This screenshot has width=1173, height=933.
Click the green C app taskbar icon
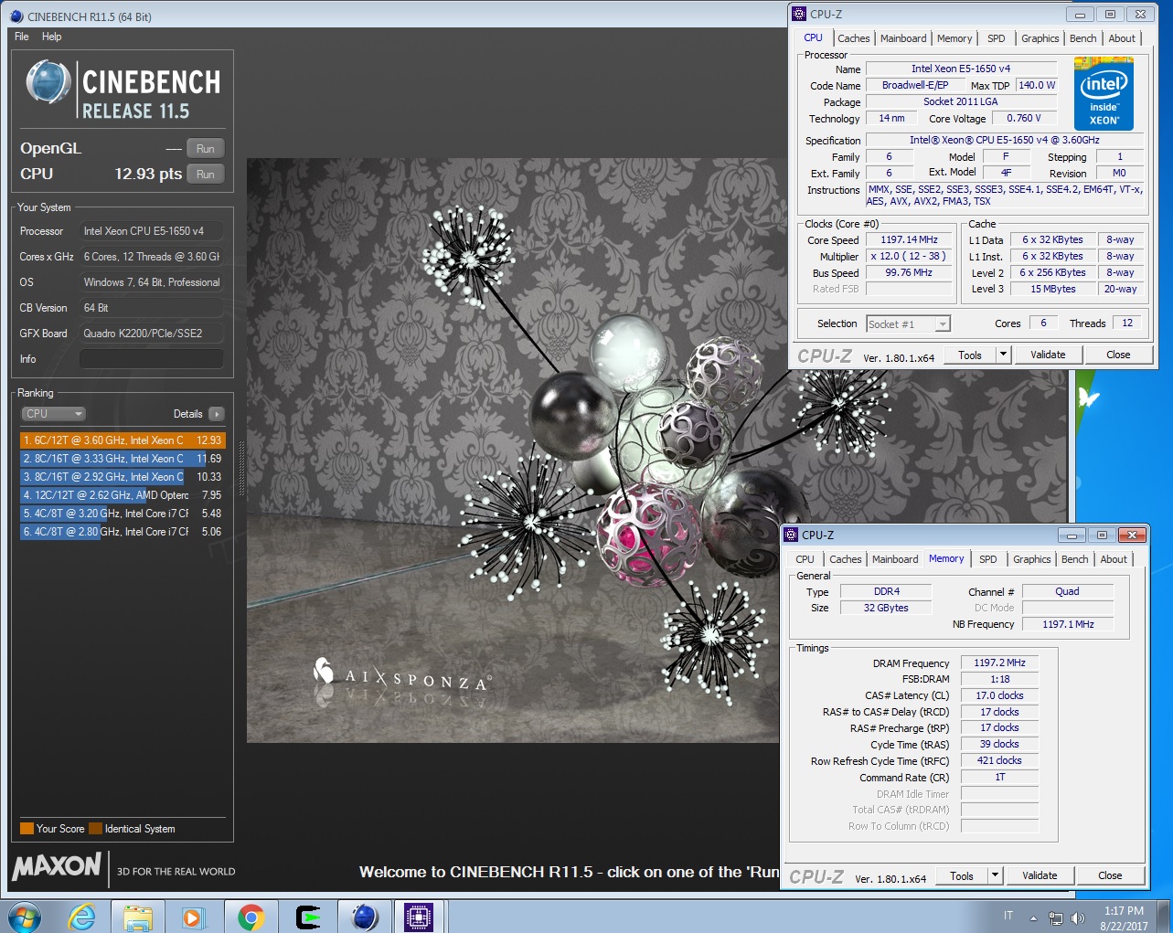pyautogui.click(x=308, y=917)
